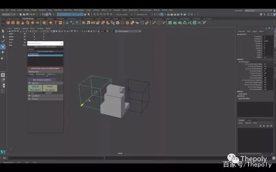Select the highlighted polyCBoolOp2 list entry

point(45,55)
